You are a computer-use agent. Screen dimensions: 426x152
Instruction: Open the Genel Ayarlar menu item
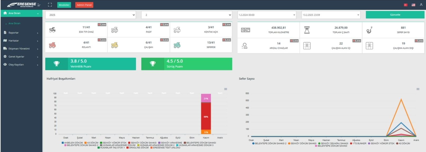tap(21, 57)
